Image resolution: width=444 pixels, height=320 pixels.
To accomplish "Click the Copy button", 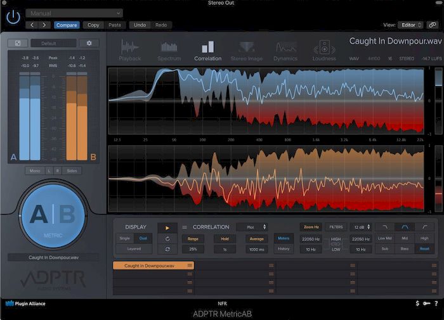I will tap(93, 25).
